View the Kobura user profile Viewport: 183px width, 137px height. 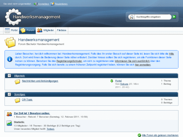tap(124, 84)
